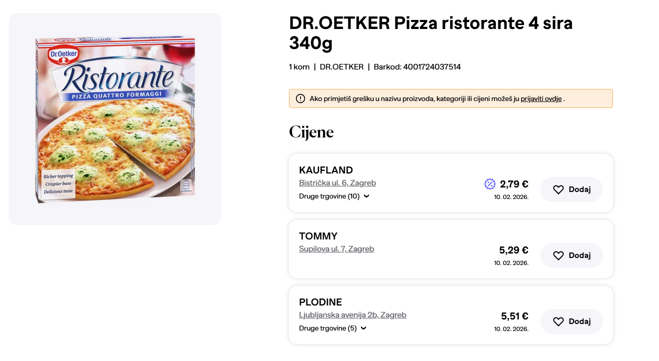
Task: Select the PLODINE store heading
Action: tap(320, 302)
